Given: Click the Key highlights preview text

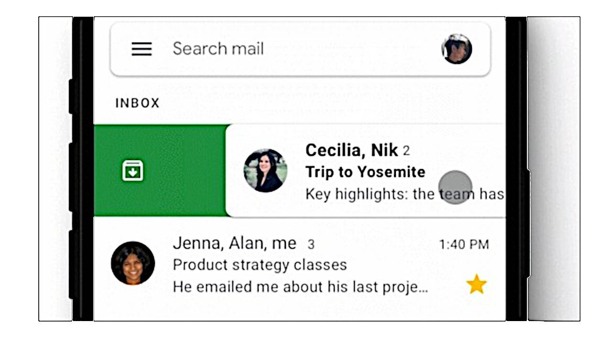Looking at the screenshot, I should point(404,194).
